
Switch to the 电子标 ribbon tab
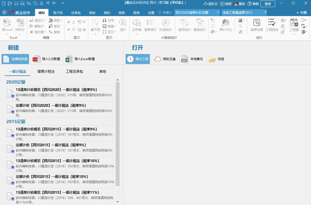pos(58,13)
